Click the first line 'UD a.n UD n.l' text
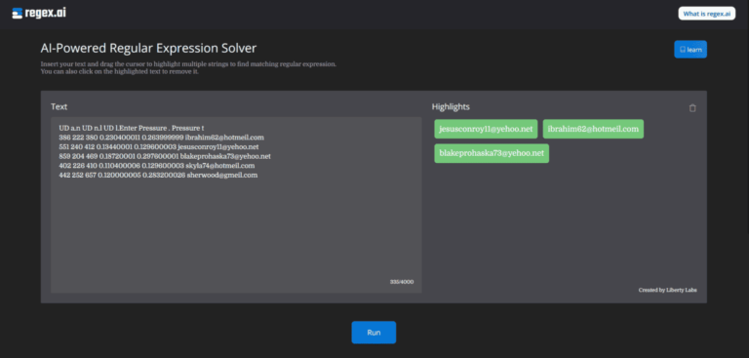This screenshot has width=749, height=358. coord(132,128)
